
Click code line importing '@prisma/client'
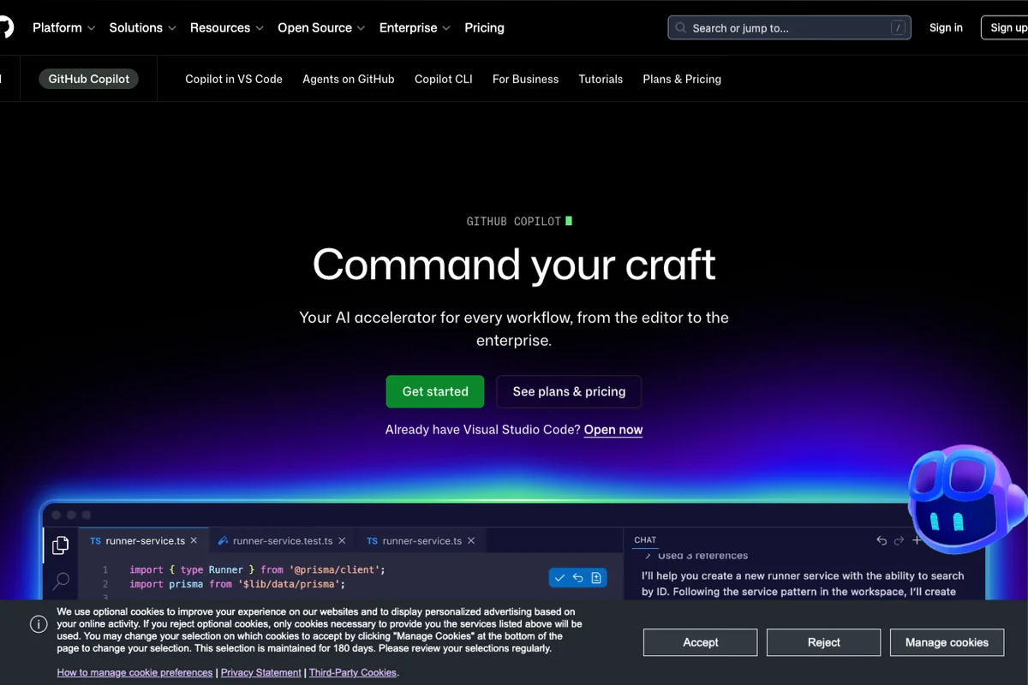click(257, 569)
